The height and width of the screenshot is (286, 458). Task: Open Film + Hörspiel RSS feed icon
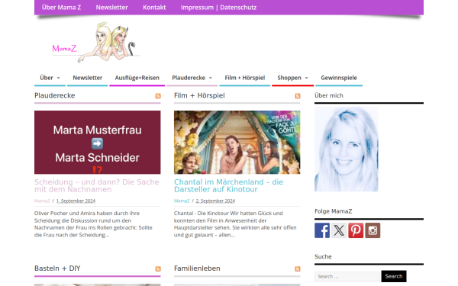coord(298,96)
